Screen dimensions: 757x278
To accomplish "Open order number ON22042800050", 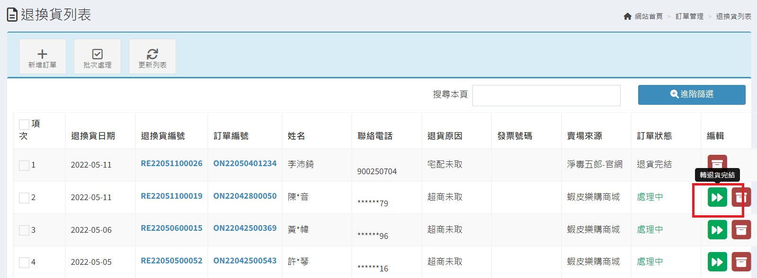I will pyautogui.click(x=245, y=196).
